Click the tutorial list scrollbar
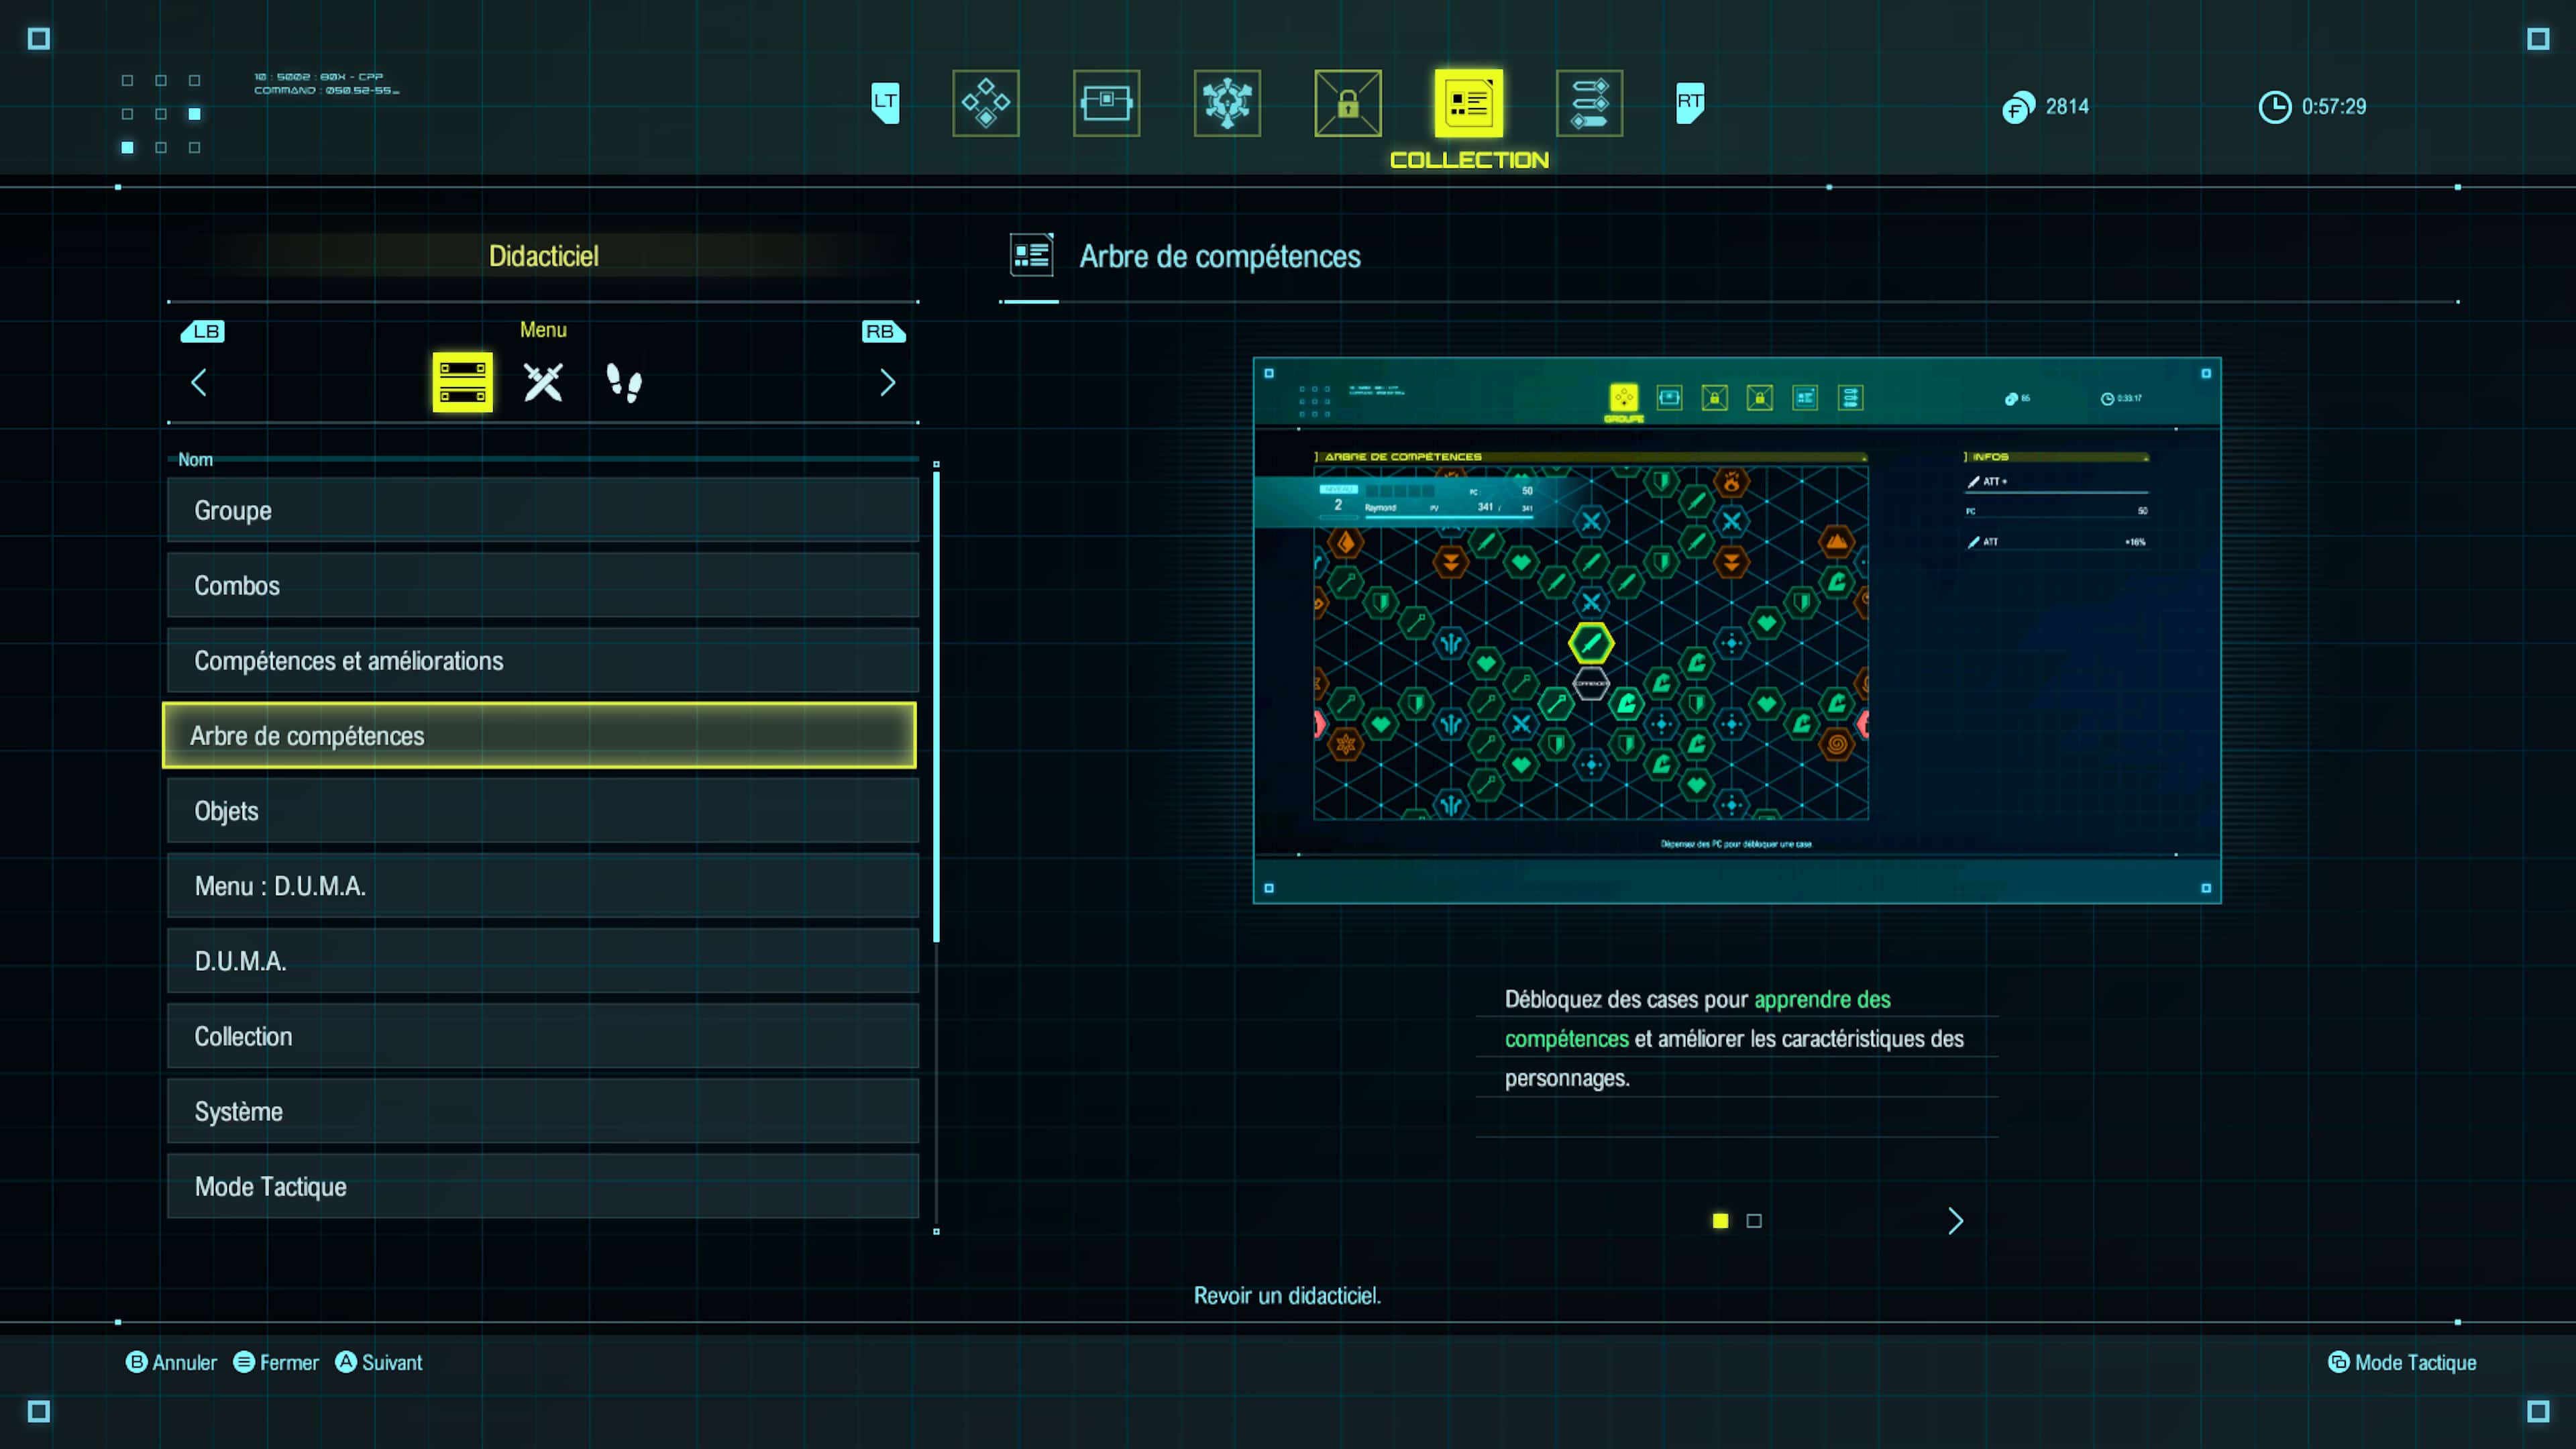 pos(936,707)
